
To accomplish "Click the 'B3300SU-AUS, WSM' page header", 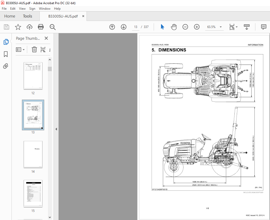I will [160, 45].
